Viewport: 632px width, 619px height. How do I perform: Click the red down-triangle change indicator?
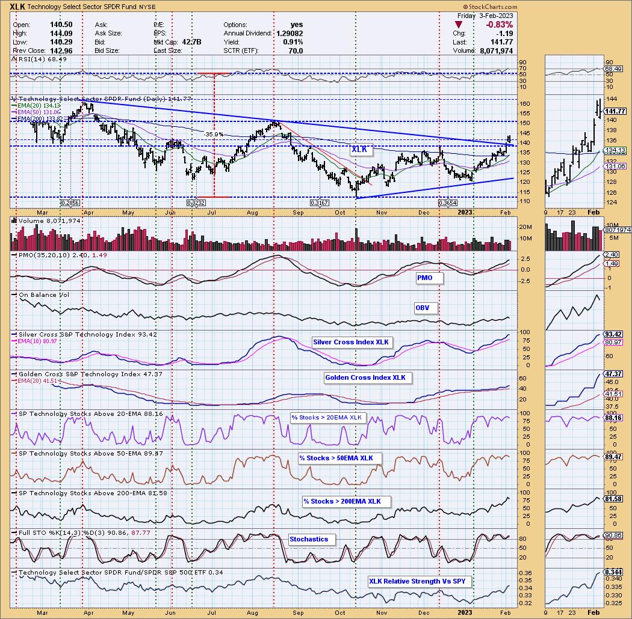point(458,25)
